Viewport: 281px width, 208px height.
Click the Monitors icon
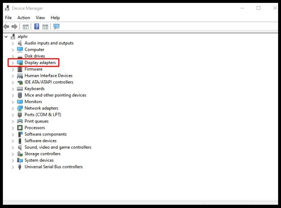20,102
